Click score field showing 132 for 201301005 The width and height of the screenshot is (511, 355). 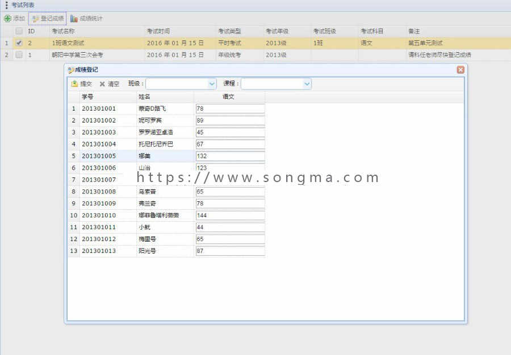click(230, 156)
